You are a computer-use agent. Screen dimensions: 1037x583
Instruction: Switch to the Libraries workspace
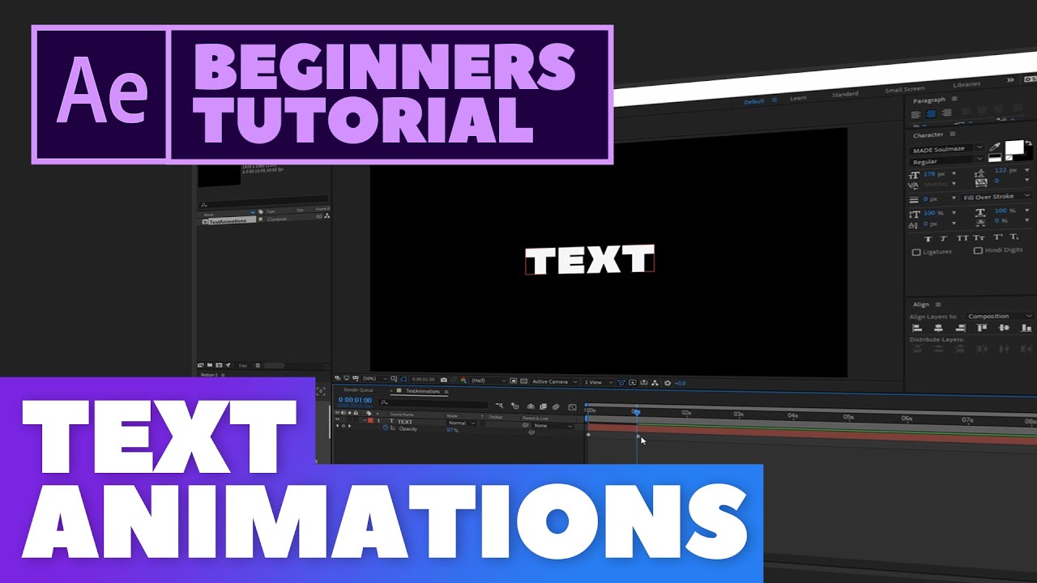966,84
